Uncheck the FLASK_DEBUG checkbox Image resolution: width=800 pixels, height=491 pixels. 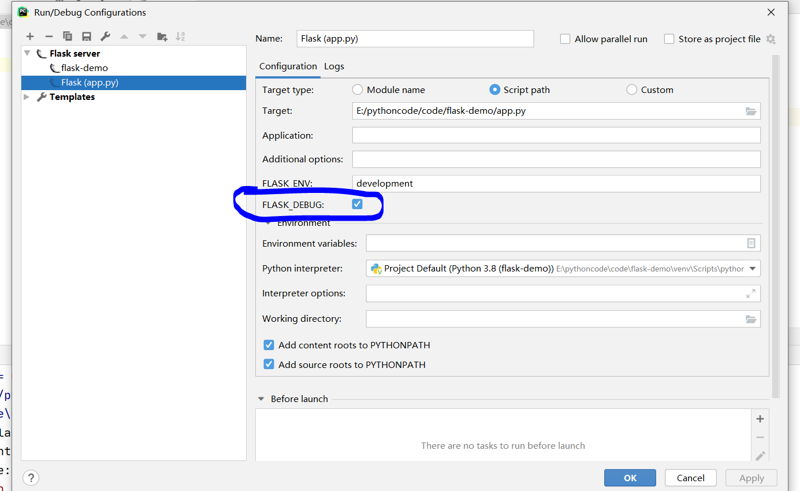tap(358, 204)
